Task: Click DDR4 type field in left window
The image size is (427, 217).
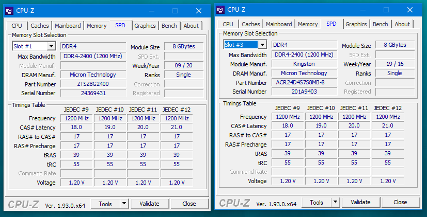Action: click(x=93, y=46)
